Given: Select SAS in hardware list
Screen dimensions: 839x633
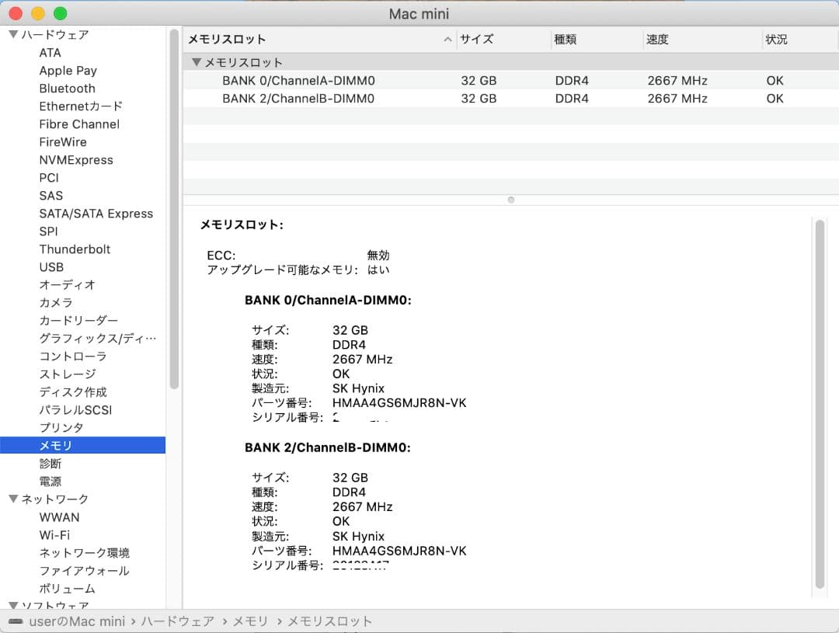Looking at the screenshot, I should [x=50, y=196].
